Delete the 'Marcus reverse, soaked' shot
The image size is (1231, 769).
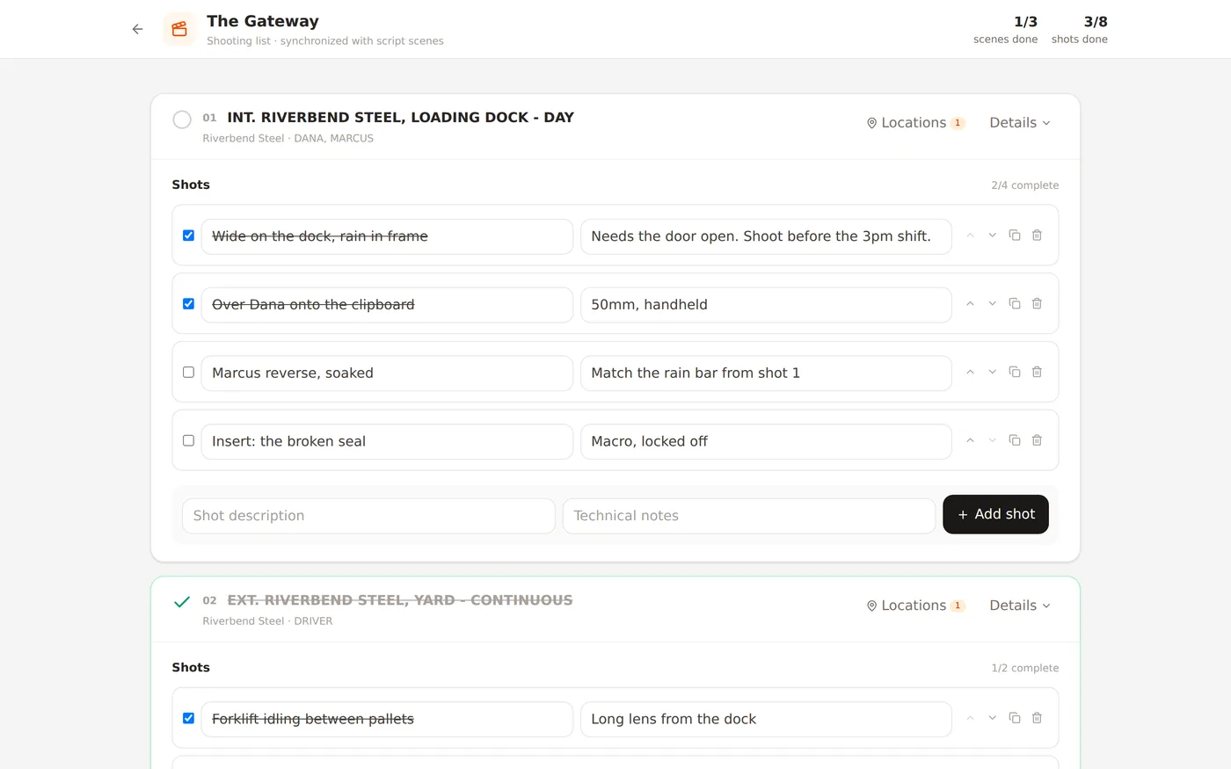click(1037, 373)
